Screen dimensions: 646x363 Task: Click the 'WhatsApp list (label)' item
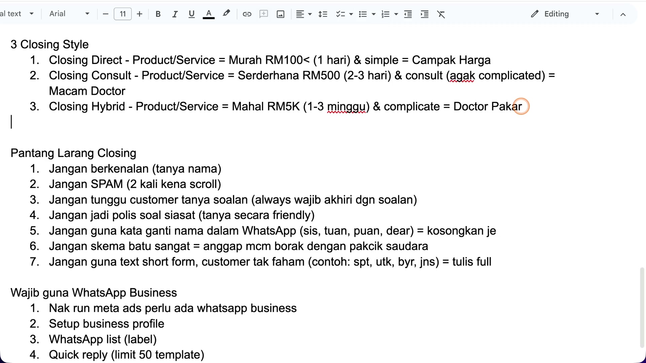[103, 339]
